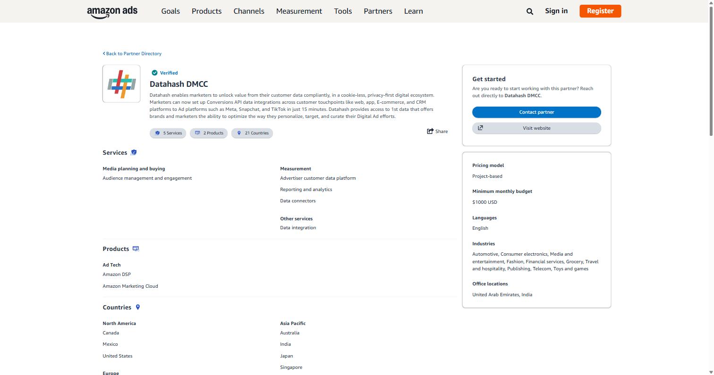Screen dimensions: 714x375
Task: Click 'Media planning and buying' heading
Action: pos(134,168)
